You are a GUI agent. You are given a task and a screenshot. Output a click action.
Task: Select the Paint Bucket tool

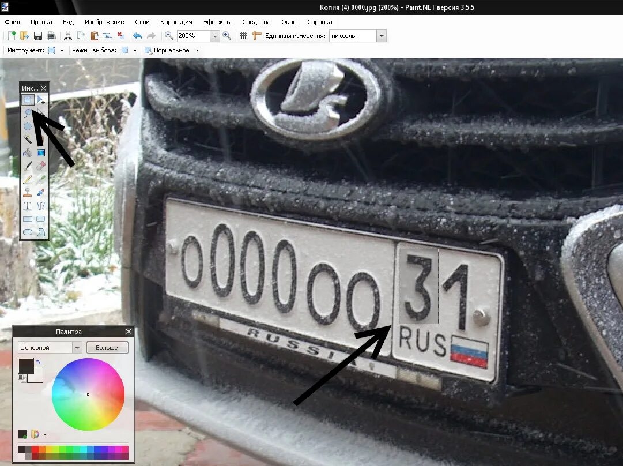pos(28,153)
